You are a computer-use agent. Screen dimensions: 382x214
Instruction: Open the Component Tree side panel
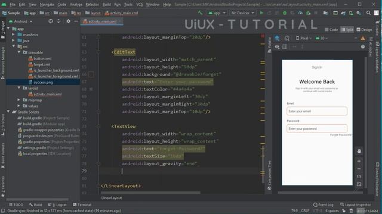[x=269, y=175]
